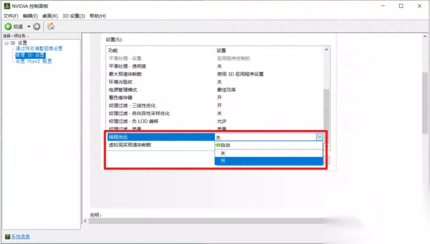Open the 桌面(K) menu

tap(50, 16)
